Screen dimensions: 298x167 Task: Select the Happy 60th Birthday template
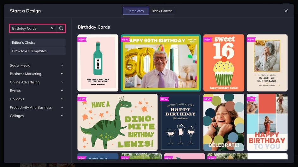click(161, 63)
